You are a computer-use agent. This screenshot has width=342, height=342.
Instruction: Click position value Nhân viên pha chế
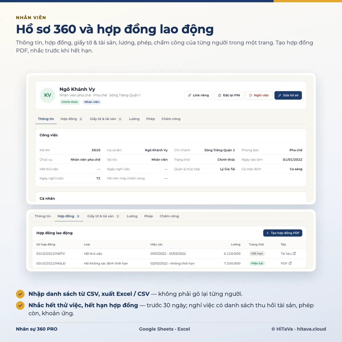point(85,160)
